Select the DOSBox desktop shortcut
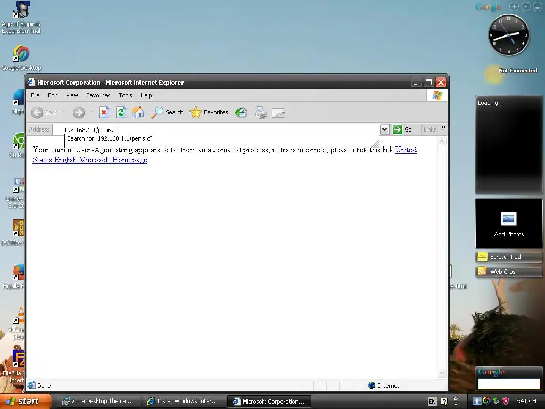 12,232
